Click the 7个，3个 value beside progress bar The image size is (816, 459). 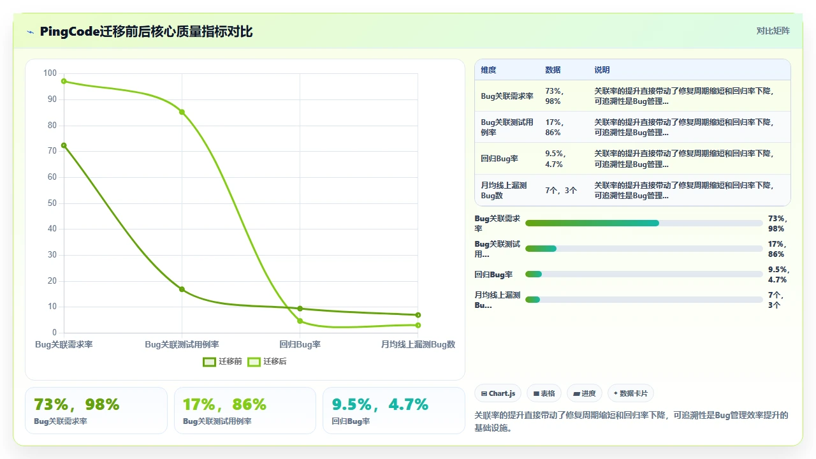click(776, 300)
